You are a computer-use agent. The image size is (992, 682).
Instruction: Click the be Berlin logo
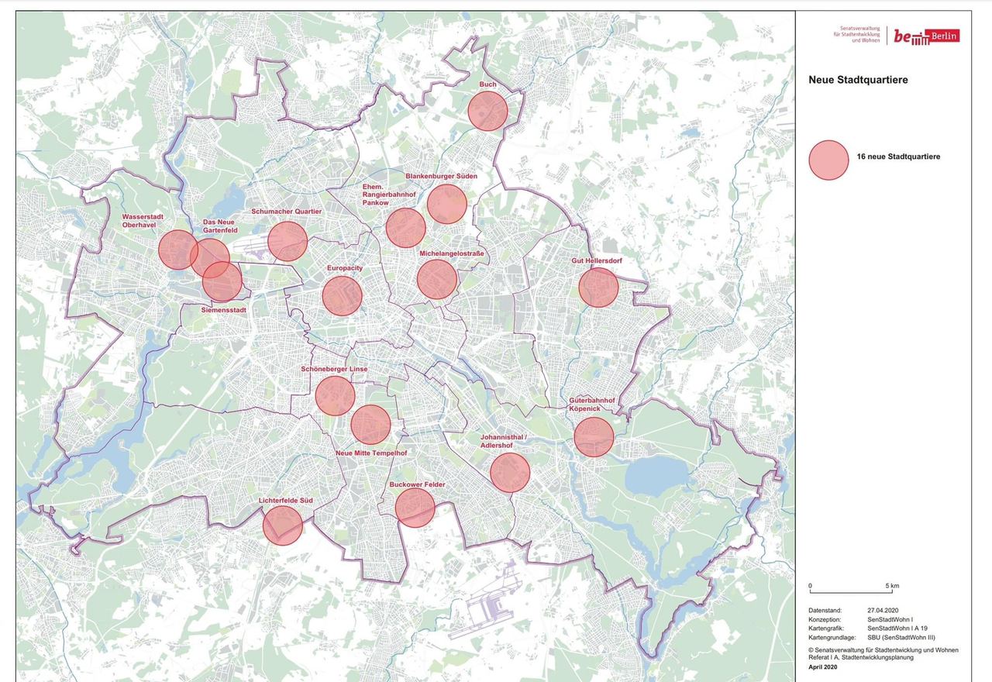click(926, 36)
